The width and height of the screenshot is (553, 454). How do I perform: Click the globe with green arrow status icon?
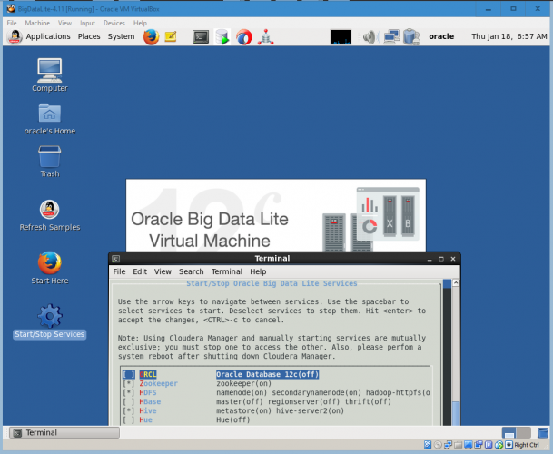499,445
